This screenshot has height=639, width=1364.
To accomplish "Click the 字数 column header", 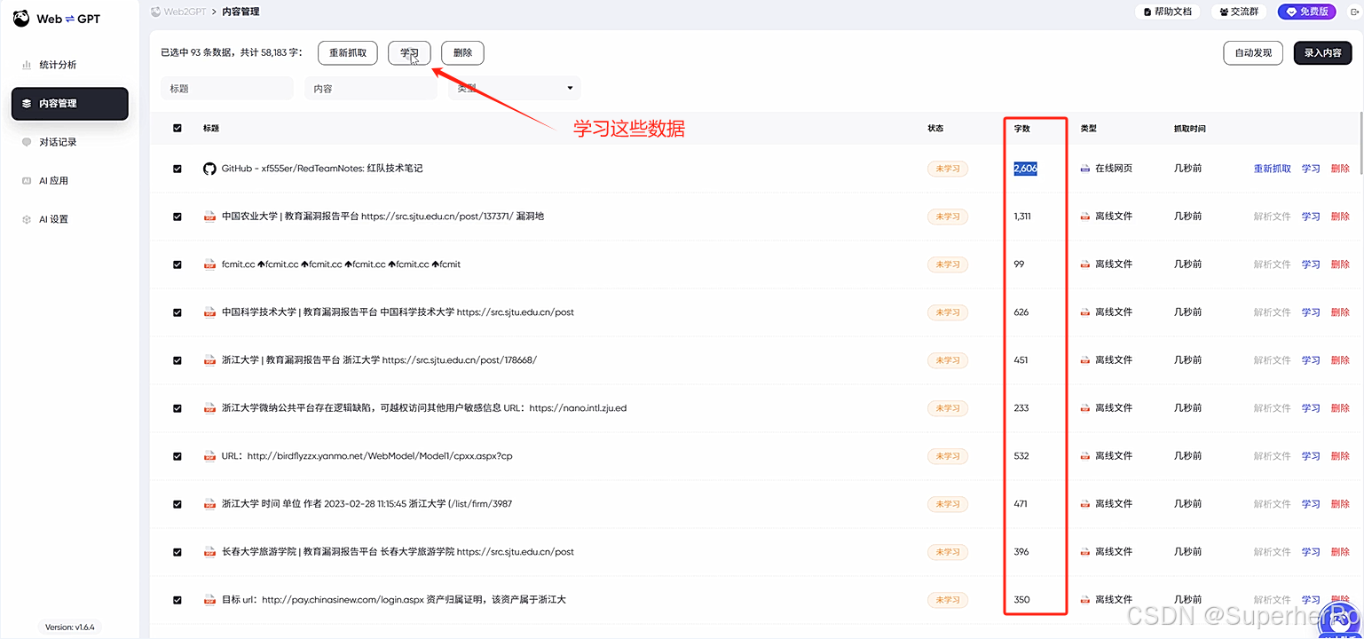I will click(x=1023, y=129).
